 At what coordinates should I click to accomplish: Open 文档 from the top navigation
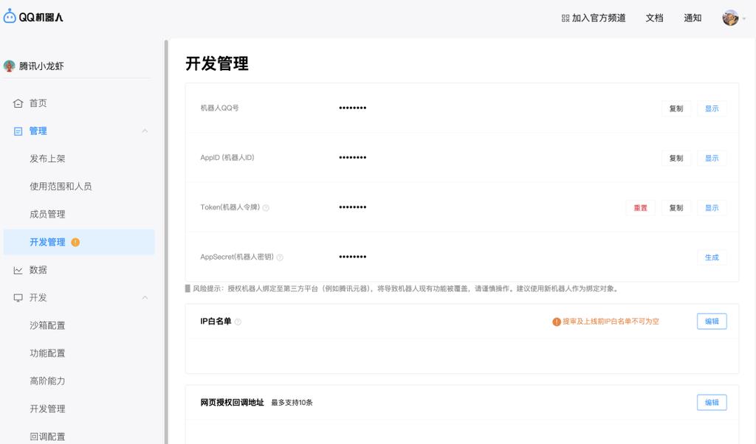coord(654,18)
